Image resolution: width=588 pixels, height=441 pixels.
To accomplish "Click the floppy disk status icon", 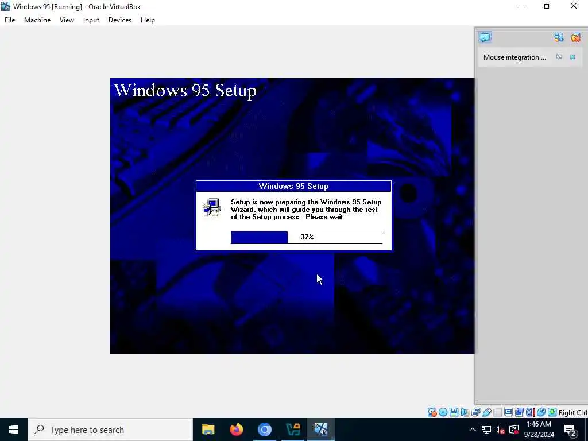I will [x=454, y=412].
